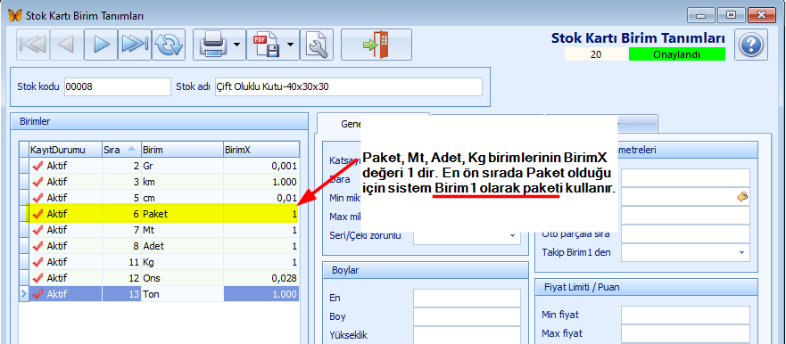Click the Boylar group header
The width and height of the screenshot is (786, 344).
click(x=426, y=270)
